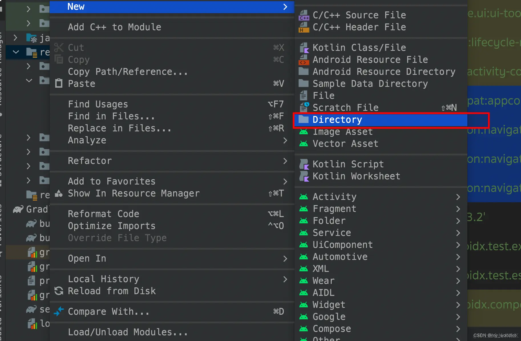Image resolution: width=521 pixels, height=341 pixels.
Task: Select AIDL in the New submenu
Action: pyautogui.click(x=381, y=293)
